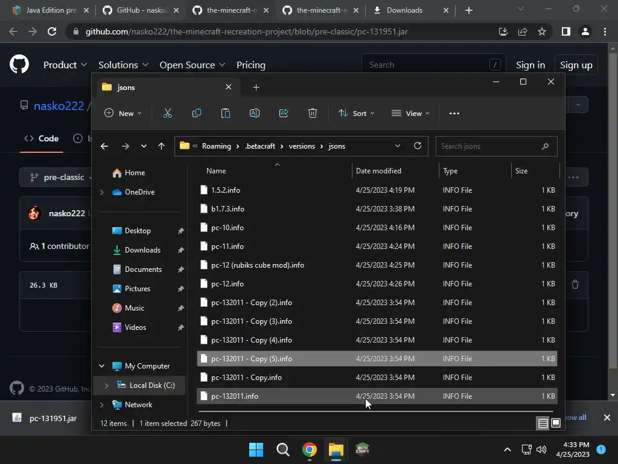Click Roaming in breadcrumb path
The image size is (618, 464).
(217, 146)
